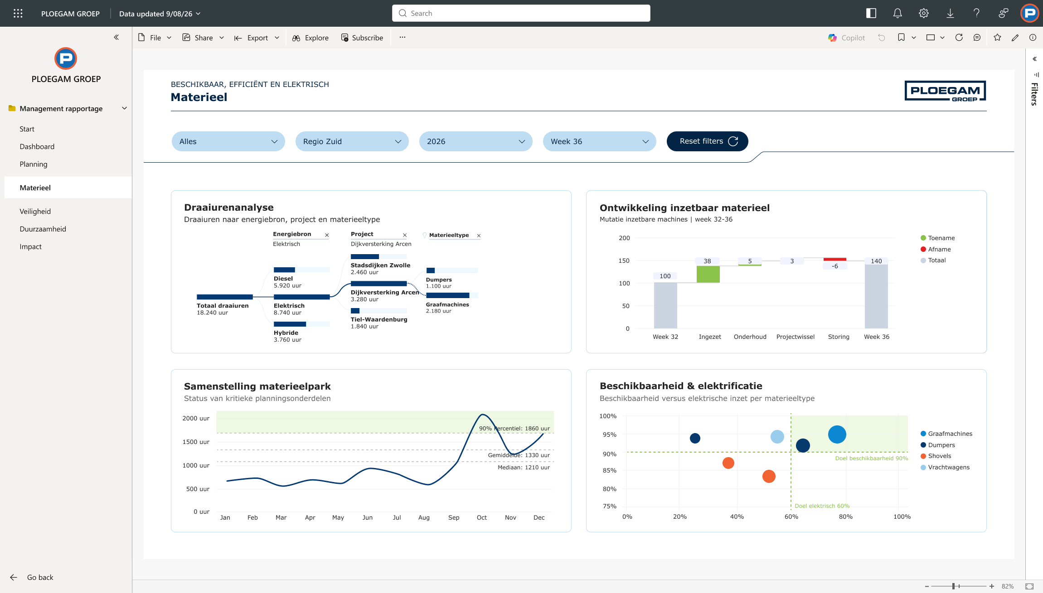The height and width of the screenshot is (593, 1043).
Task: Refresh visuals using the toolbar refresh icon
Action: click(959, 38)
